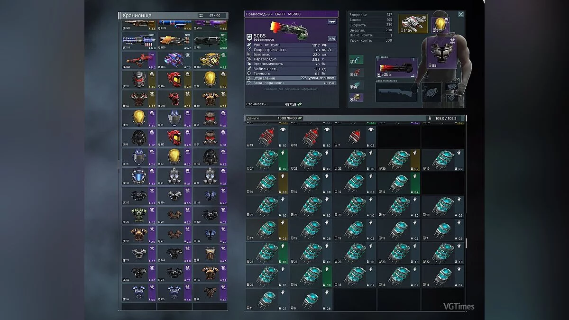This screenshot has width=569, height=320.
Task: Click the poison stat row on weapon card
Action: pyautogui.click(x=291, y=78)
